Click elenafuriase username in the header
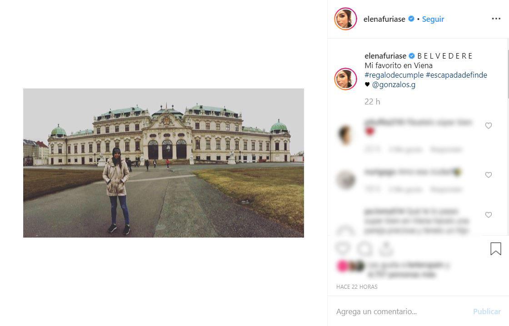Viewport: 509px width, 326px height. pos(384,19)
